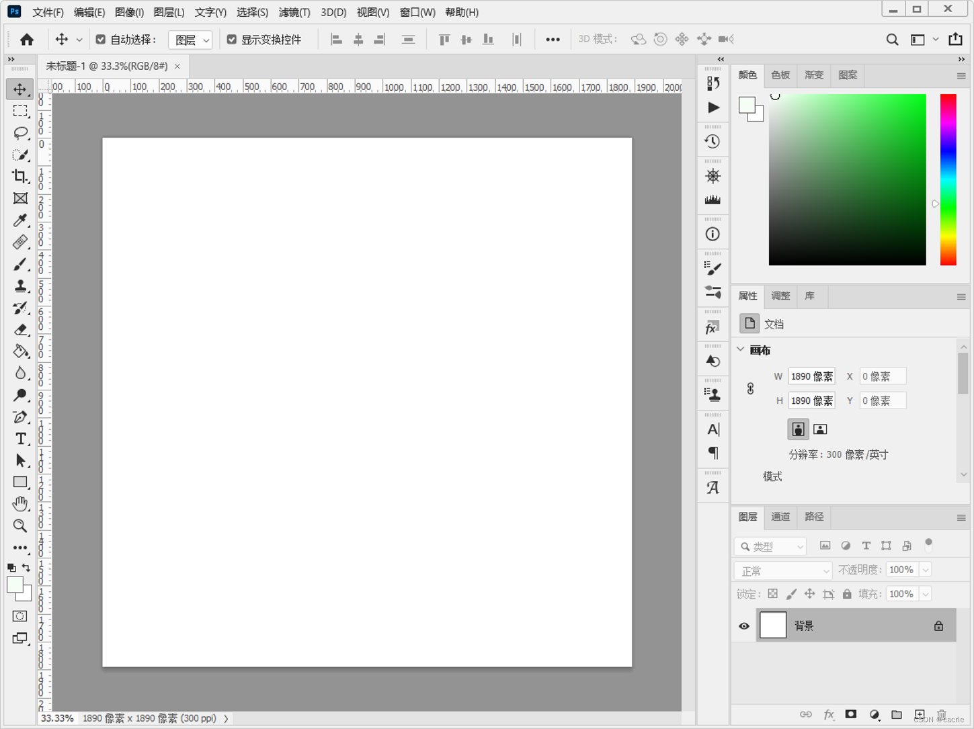Select the Crop tool
The height and width of the screenshot is (729, 974).
(x=20, y=176)
